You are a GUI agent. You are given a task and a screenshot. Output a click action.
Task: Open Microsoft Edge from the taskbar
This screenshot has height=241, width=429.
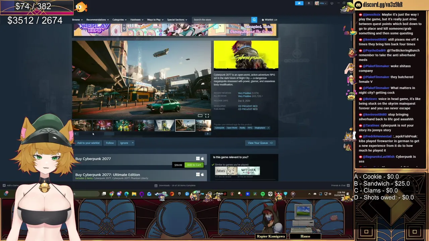click(126, 194)
